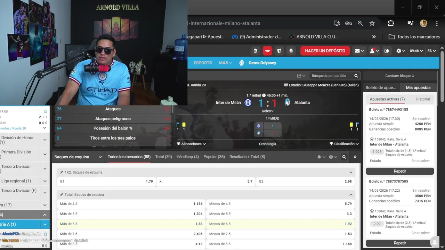The width and height of the screenshot is (445, 250).
Task: Expand Tercera División (F) league
Action: click(x=45, y=193)
